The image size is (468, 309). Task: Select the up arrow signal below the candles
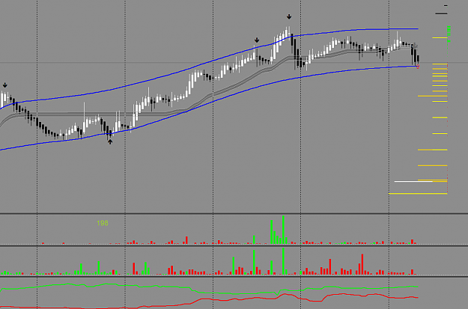tap(110, 142)
